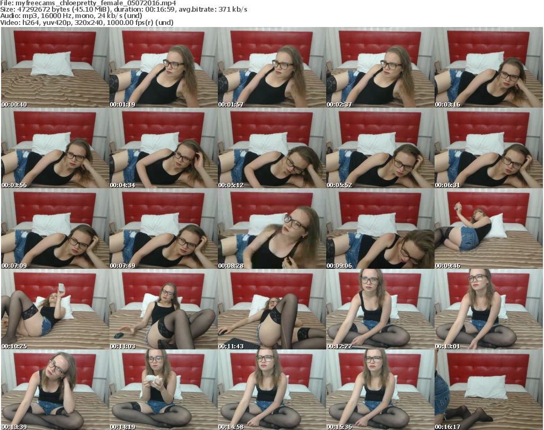The image size is (544, 430).
Task: Click the Video h264 yuv420p info line
Action: [87, 22]
